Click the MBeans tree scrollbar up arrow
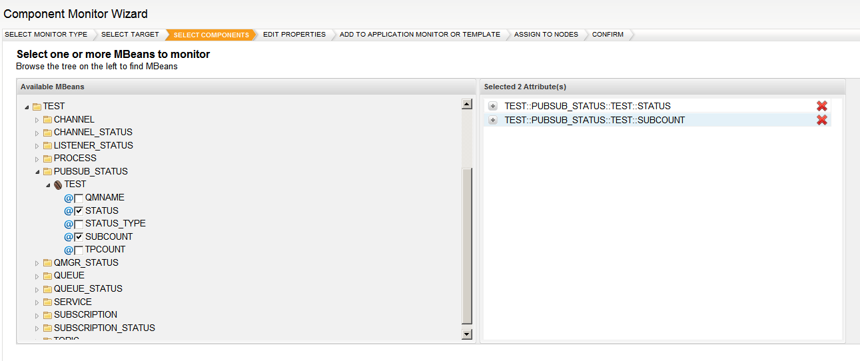 pyautogui.click(x=466, y=105)
